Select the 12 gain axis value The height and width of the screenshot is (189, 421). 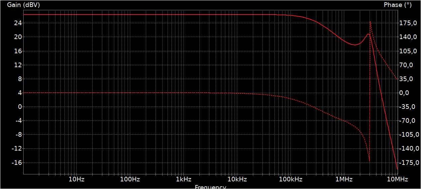[x=18, y=65]
